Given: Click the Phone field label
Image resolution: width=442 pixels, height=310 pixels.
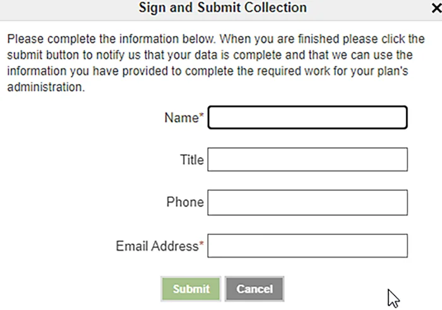Looking at the screenshot, I should point(185,203).
